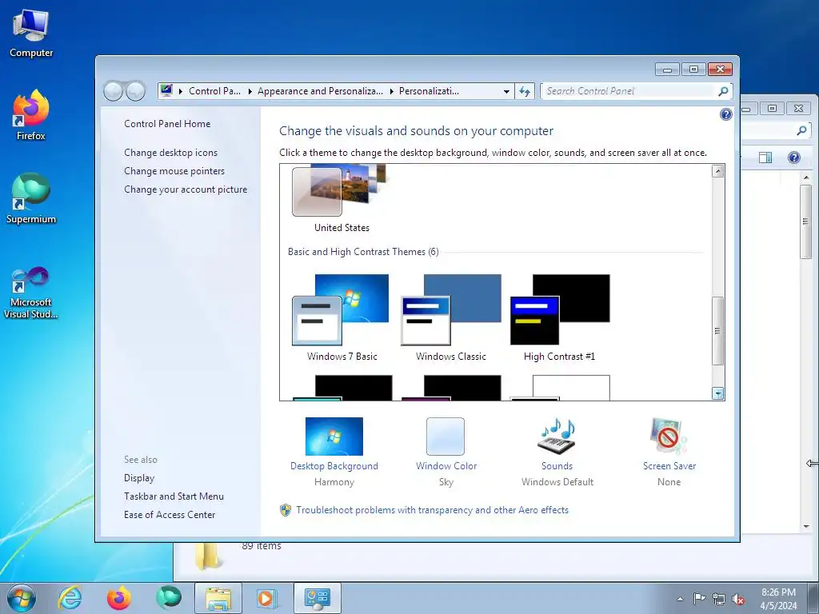Click the control panel icon in address bar
The image size is (819, 614).
tap(166, 91)
